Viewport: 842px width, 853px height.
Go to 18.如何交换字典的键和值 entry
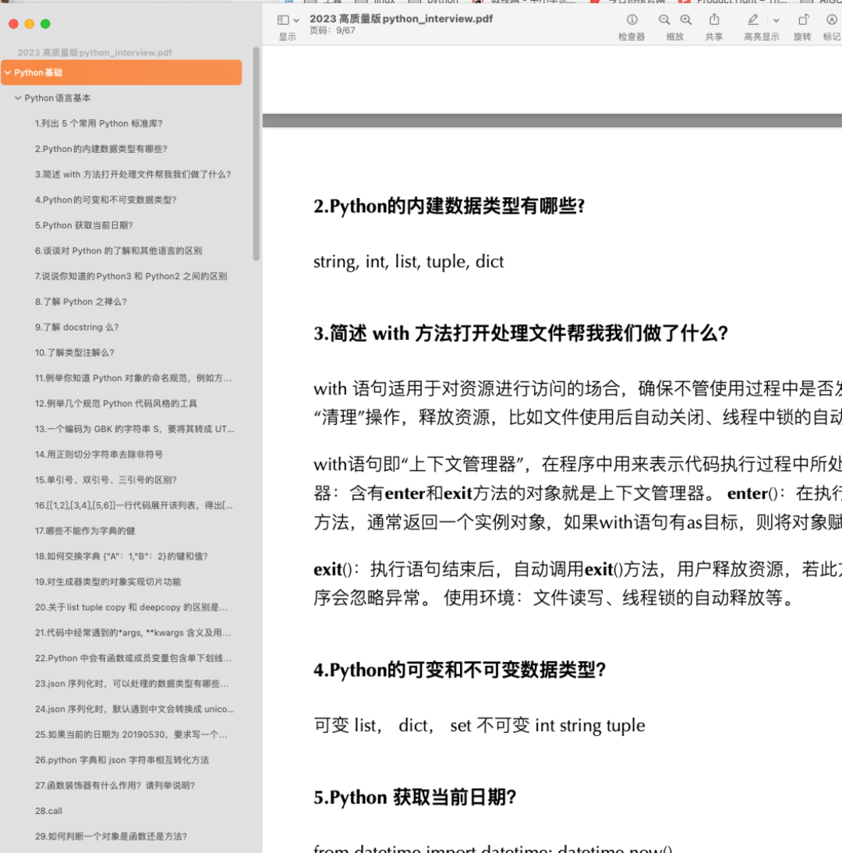[x=122, y=557]
